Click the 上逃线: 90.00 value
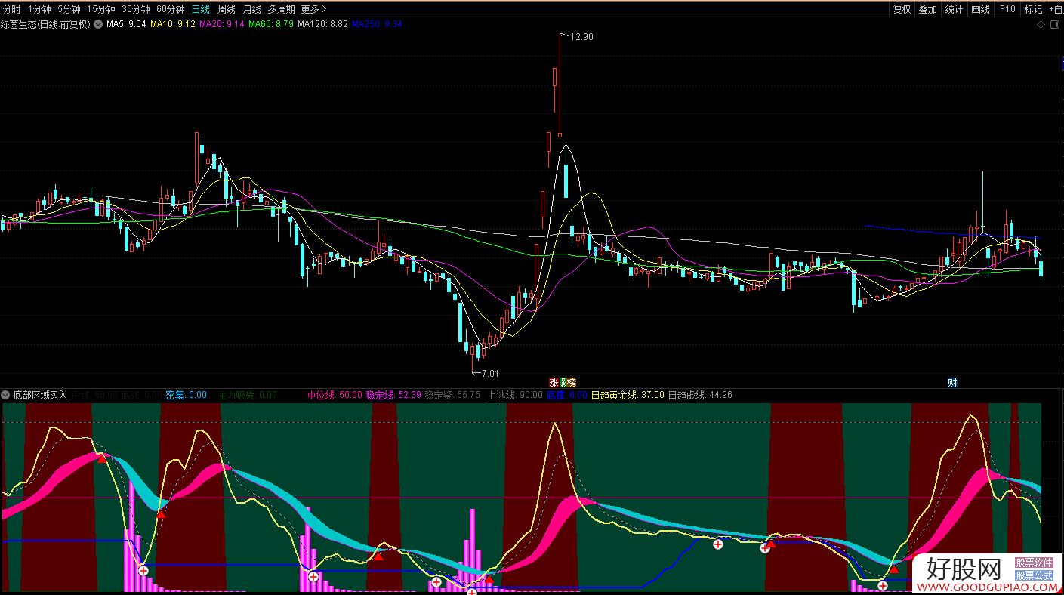Screen dimensions: 1064x595 pos(515,395)
